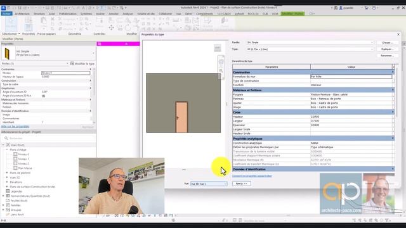Image resolution: width=406 pixels, height=228 pixels.
Task: Click the search magnifier icon in project browser
Action: click(x=6, y=138)
